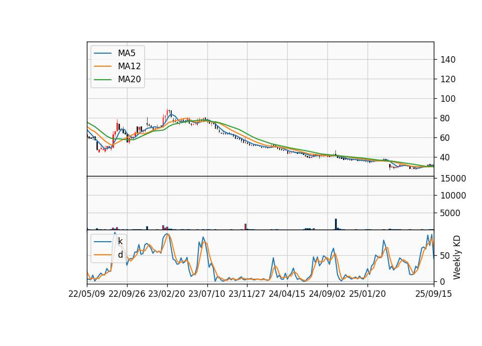Click the 10000 volume axis label
The width and height of the screenshot is (482, 346).
pyautogui.click(x=453, y=196)
